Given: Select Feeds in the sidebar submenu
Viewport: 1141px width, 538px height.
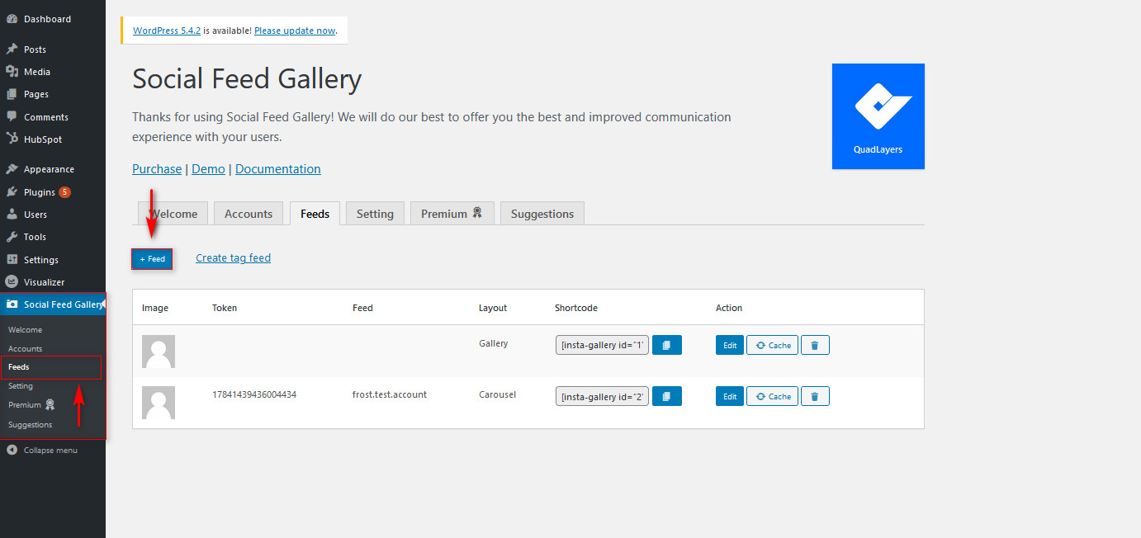Looking at the screenshot, I should pyautogui.click(x=18, y=367).
